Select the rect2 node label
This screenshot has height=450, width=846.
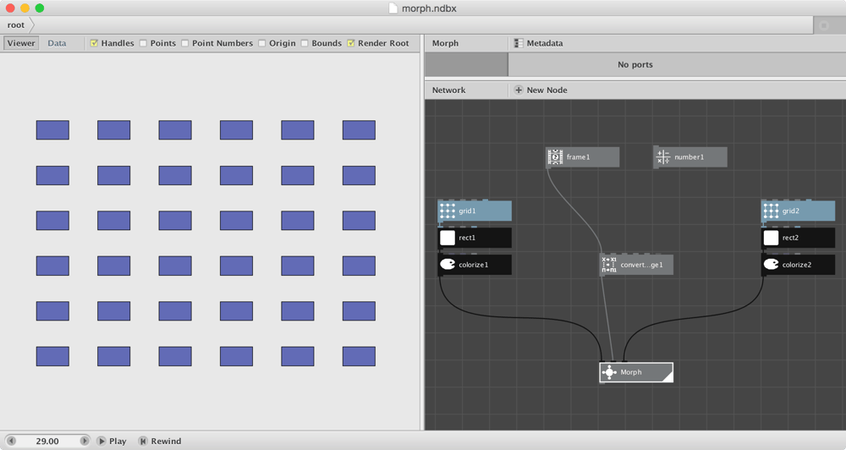790,238
